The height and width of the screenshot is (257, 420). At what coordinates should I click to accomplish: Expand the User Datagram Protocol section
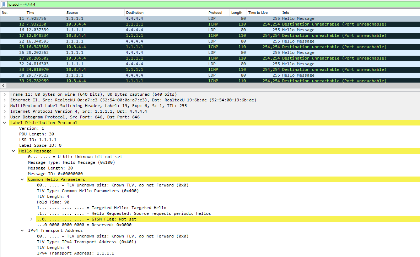click(x=4, y=117)
